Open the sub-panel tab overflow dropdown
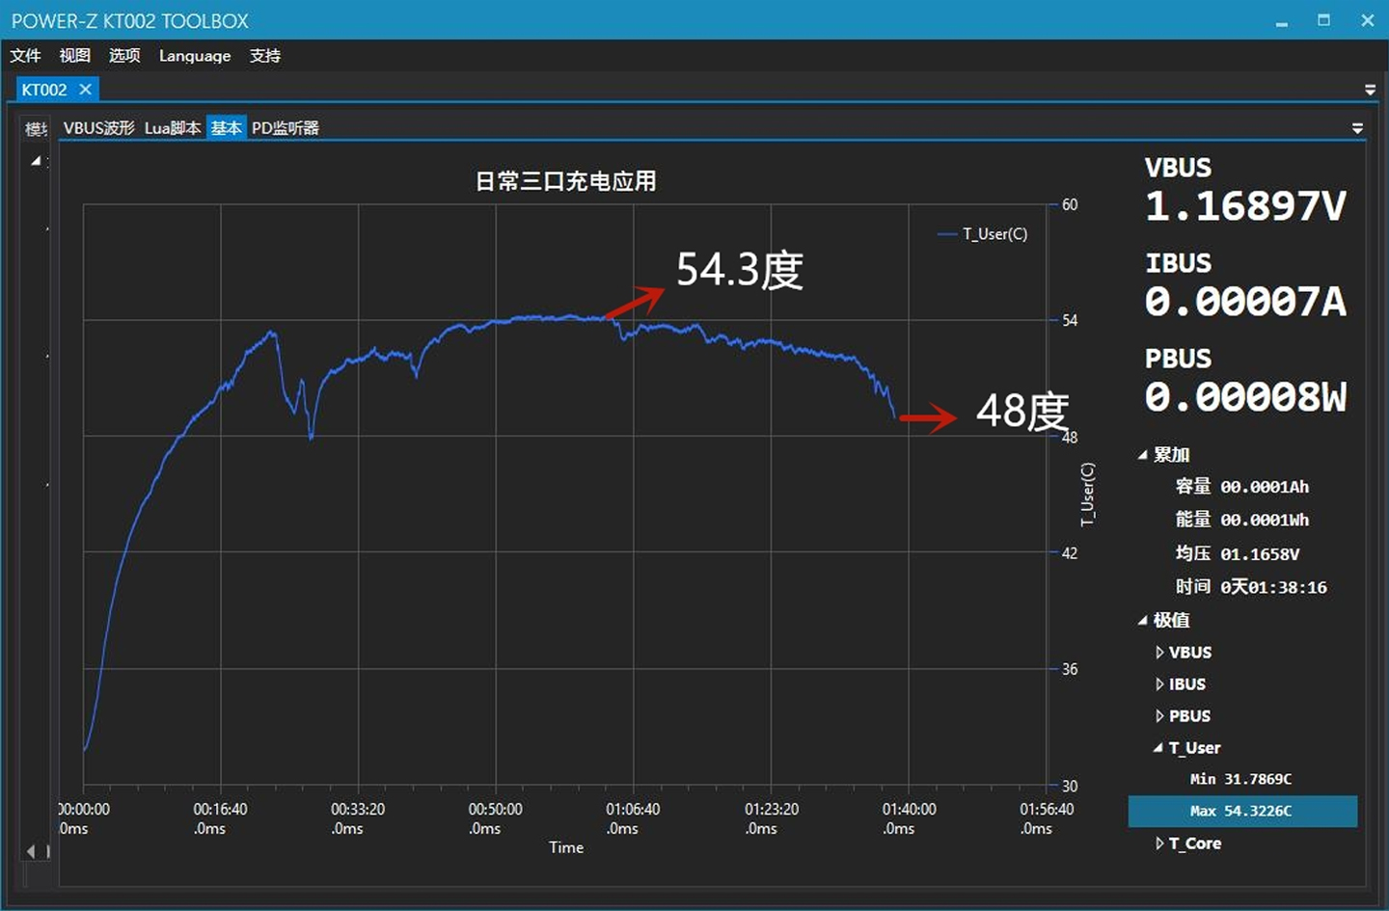 tap(1357, 128)
